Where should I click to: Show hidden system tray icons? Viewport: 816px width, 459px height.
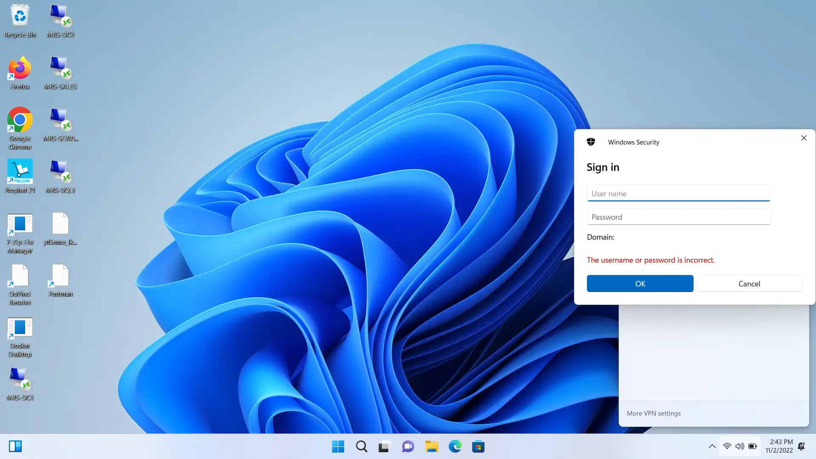point(712,446)
